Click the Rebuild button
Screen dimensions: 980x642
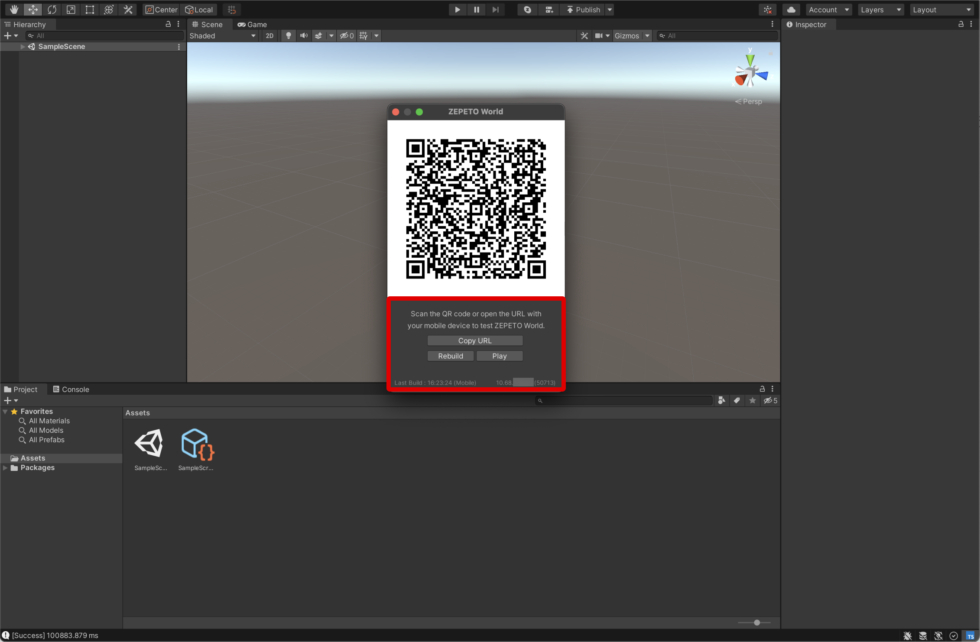(450, 356)
